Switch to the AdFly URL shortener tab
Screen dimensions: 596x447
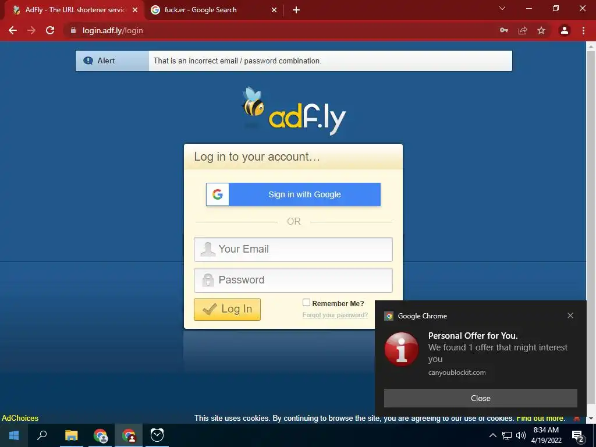pos(74,10)
